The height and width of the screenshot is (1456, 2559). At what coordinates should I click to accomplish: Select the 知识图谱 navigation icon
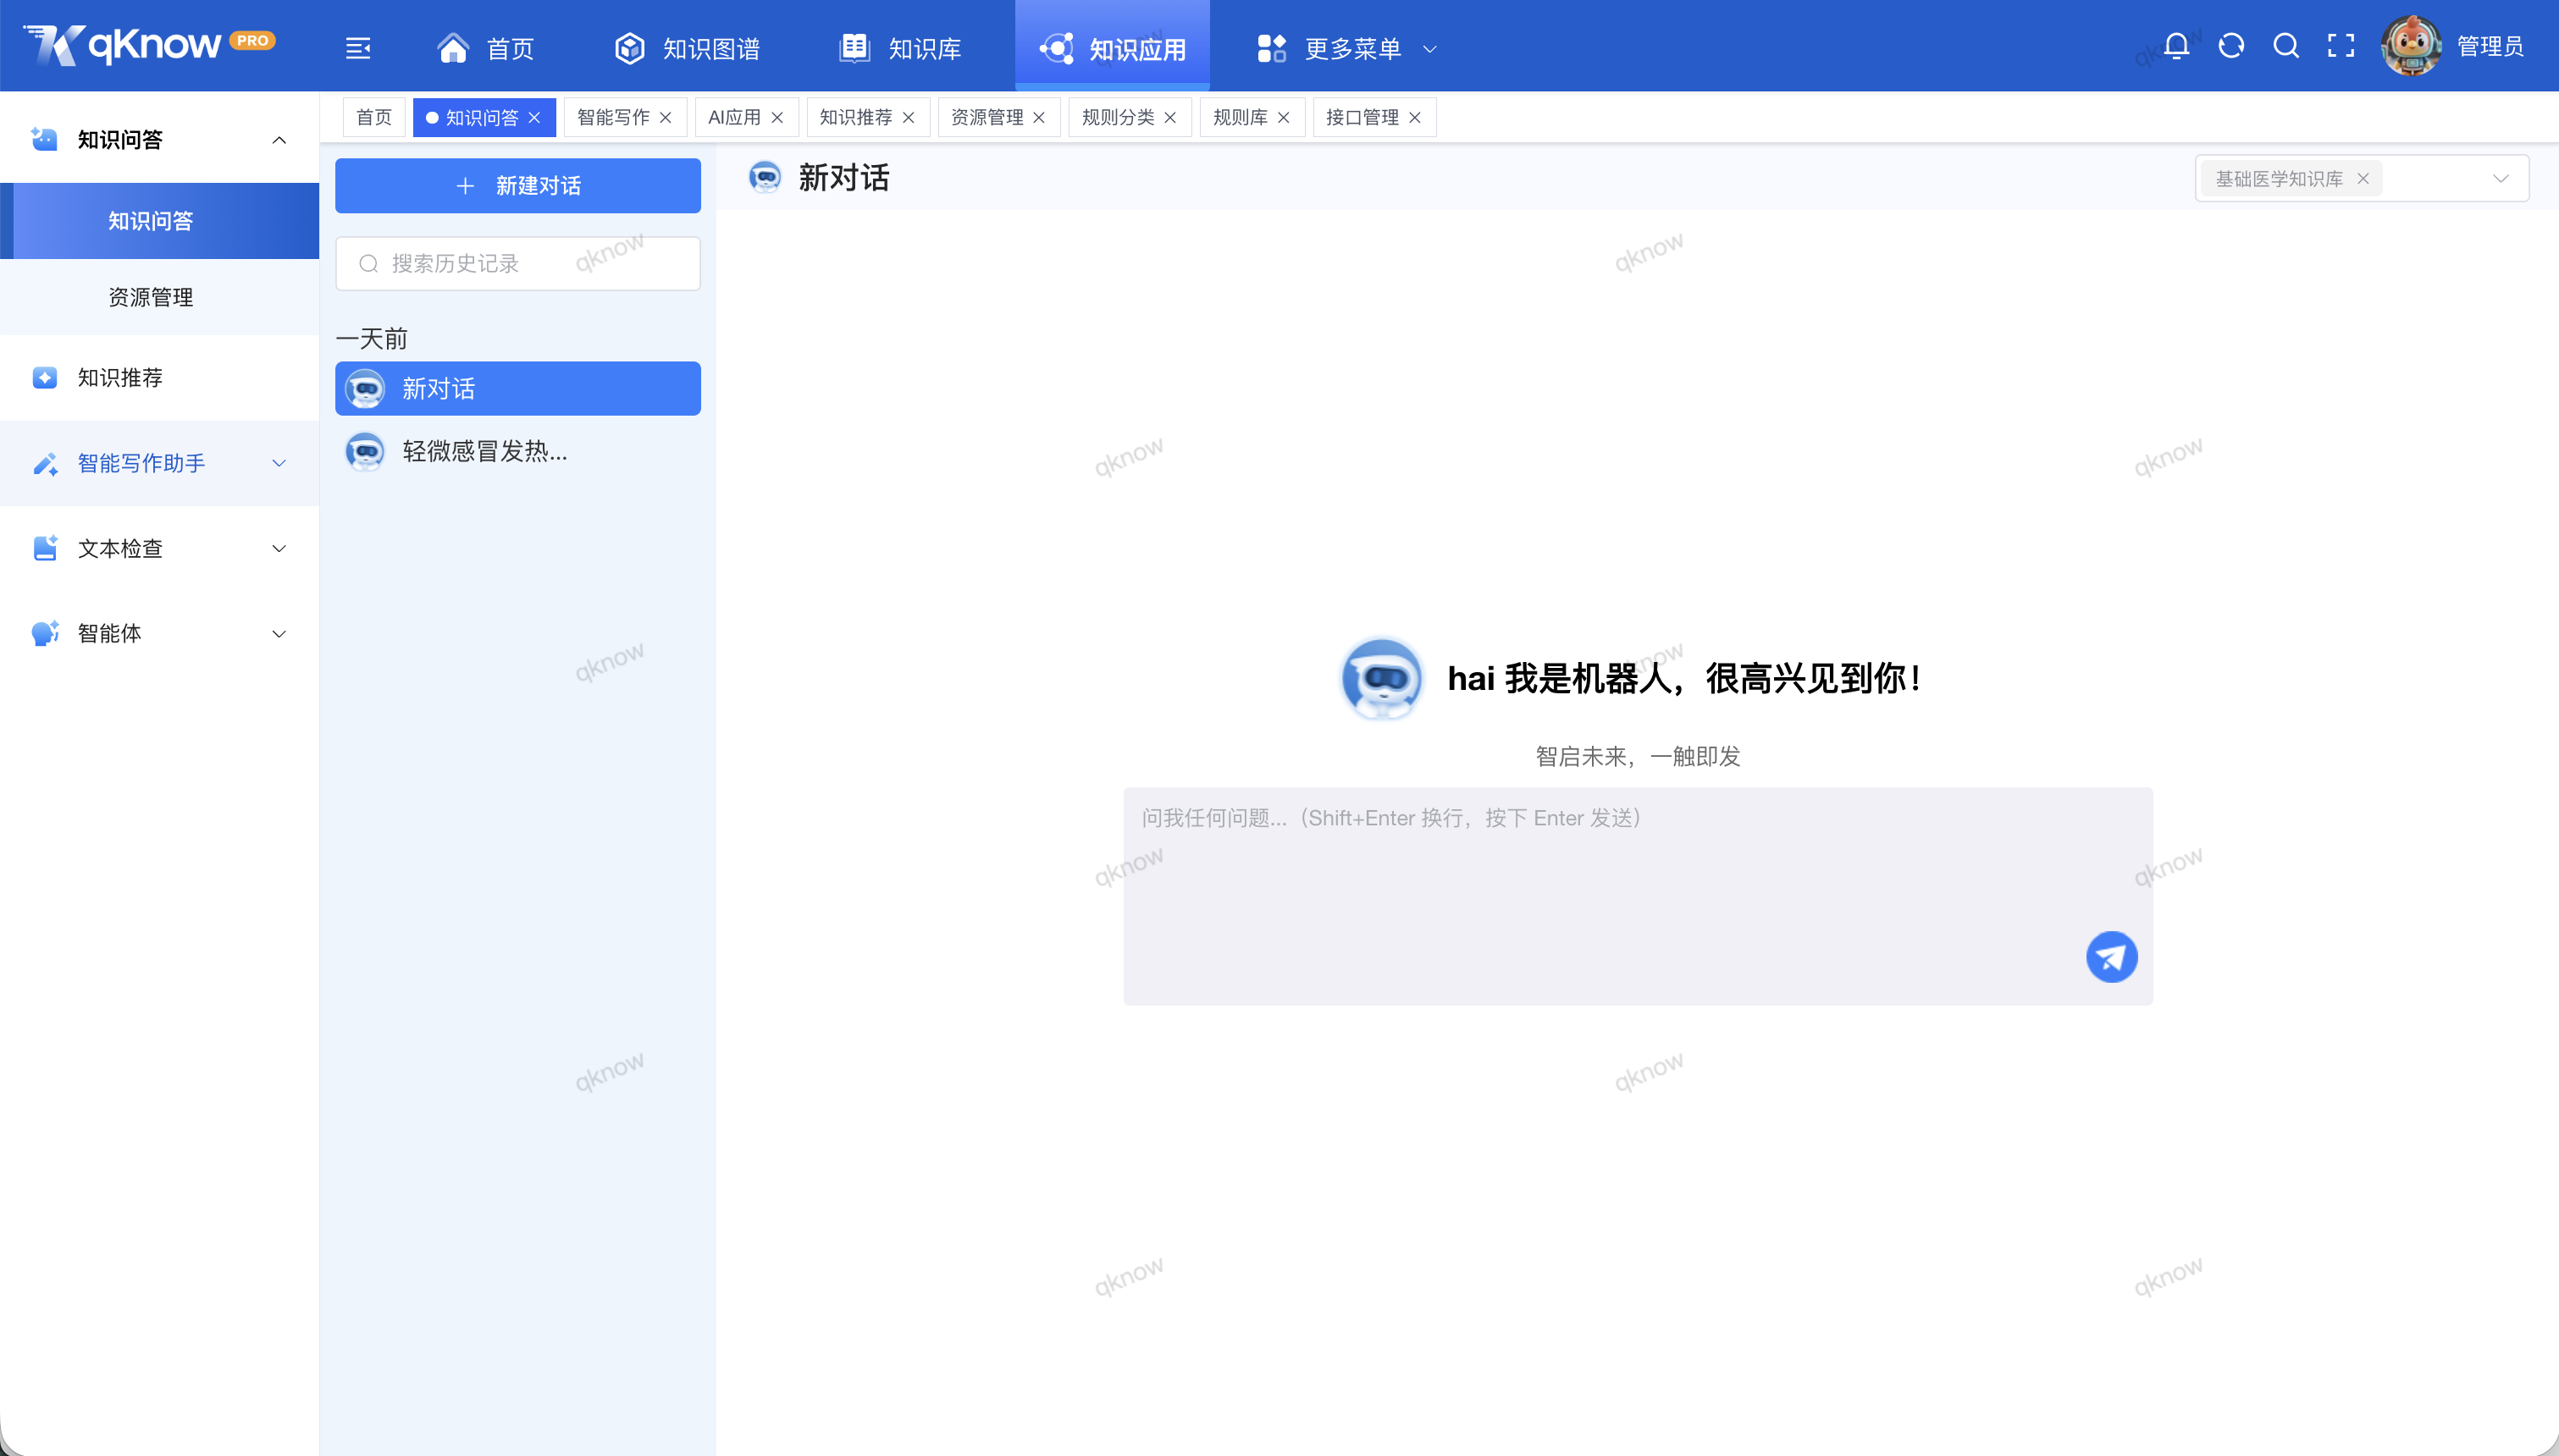pyautogui.click(x=629, y=47)
